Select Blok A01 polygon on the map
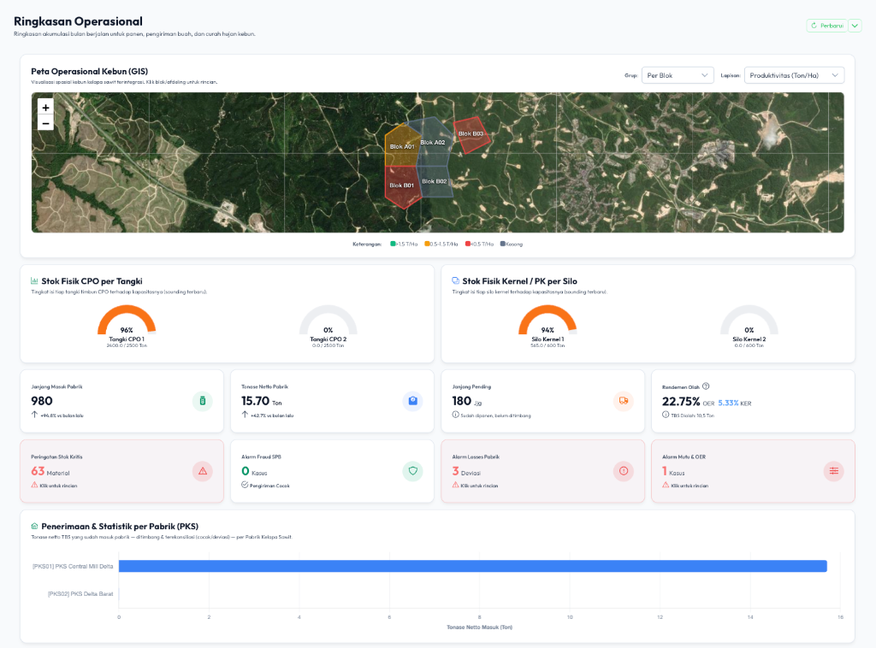876x648 pixels. coord(402,146)
